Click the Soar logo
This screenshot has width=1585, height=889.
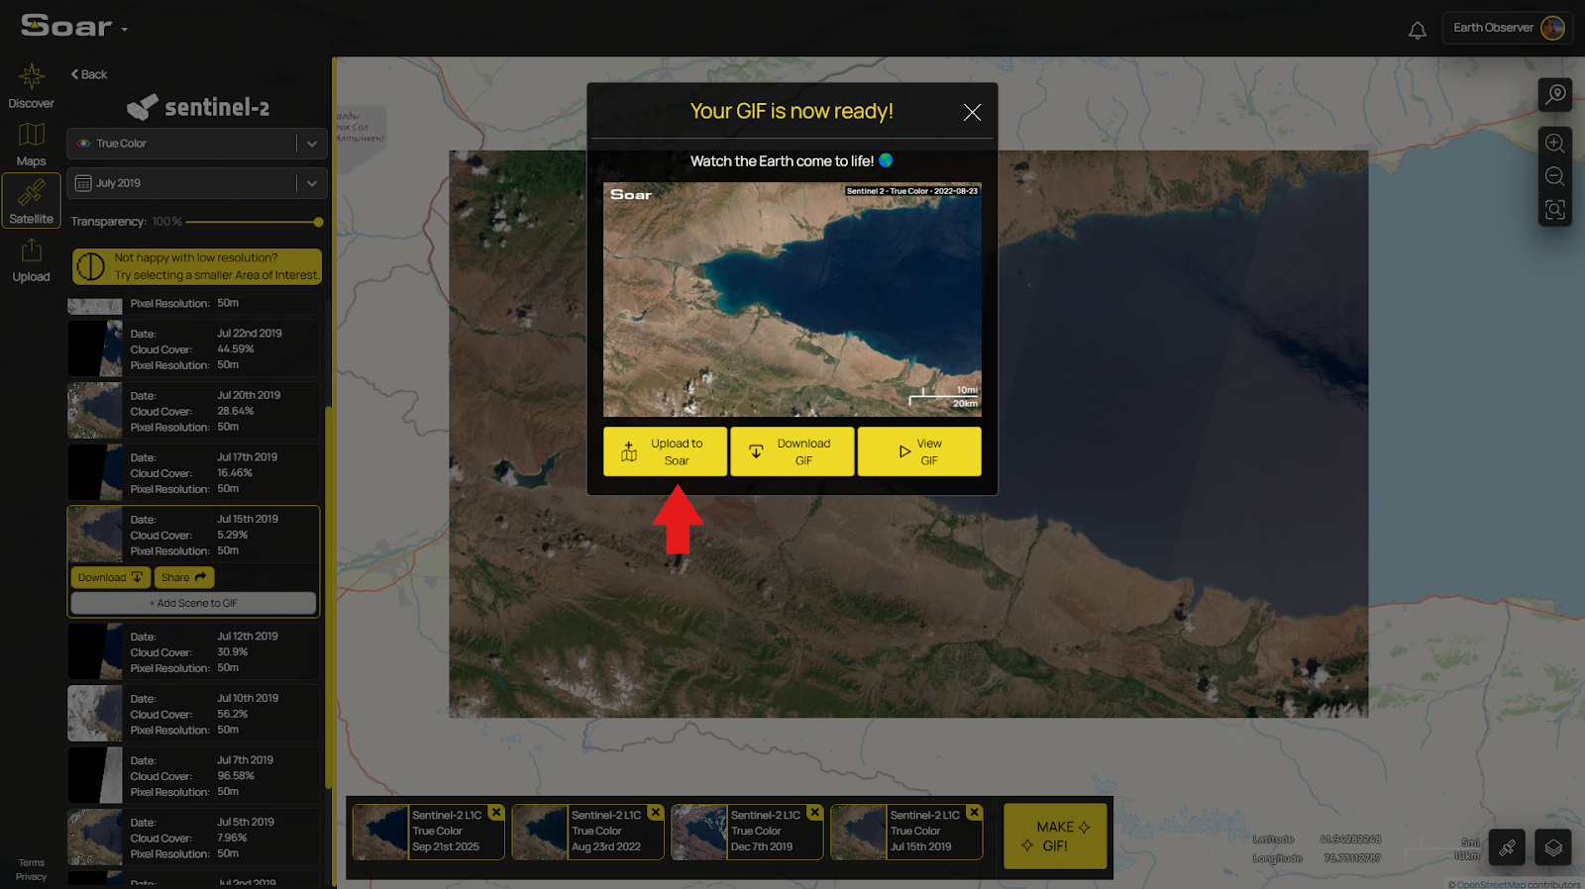pos(66,26)
